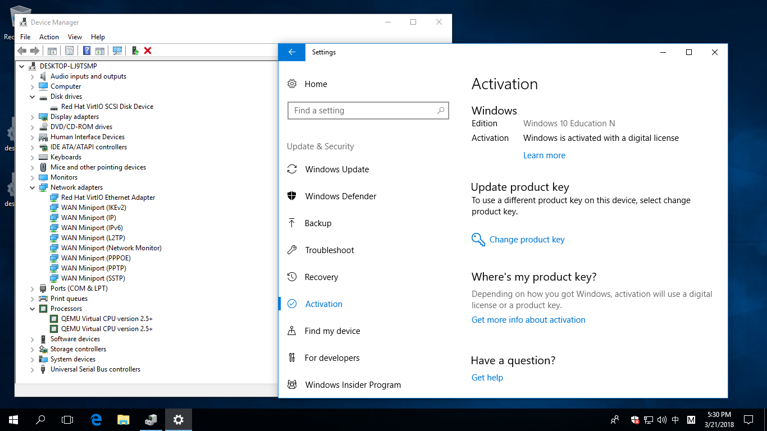Click the Chinese input mode tray indicator
The width and height of the screenshot is (767, 431).
click(675, 420)
